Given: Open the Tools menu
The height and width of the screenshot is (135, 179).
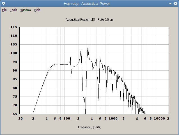Looking at the screenshot, I should [x=13, y=10].
